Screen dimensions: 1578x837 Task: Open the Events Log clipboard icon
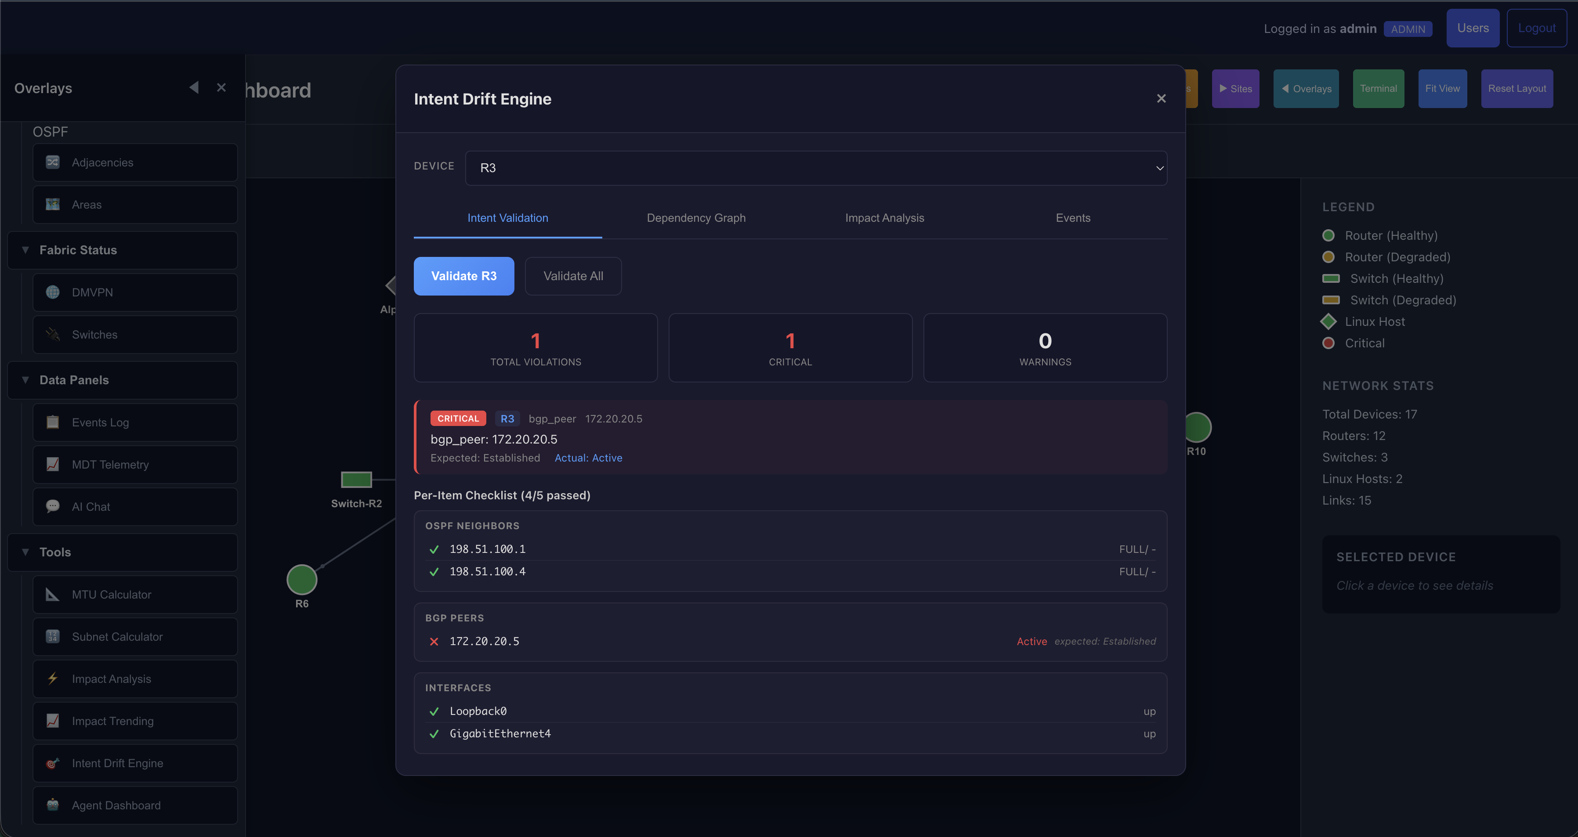click(x=53, y=422)
